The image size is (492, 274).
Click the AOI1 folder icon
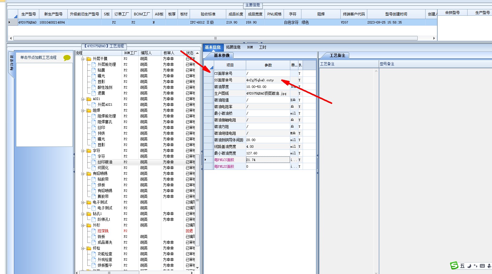pyautogui.click(x=89, y=99)
